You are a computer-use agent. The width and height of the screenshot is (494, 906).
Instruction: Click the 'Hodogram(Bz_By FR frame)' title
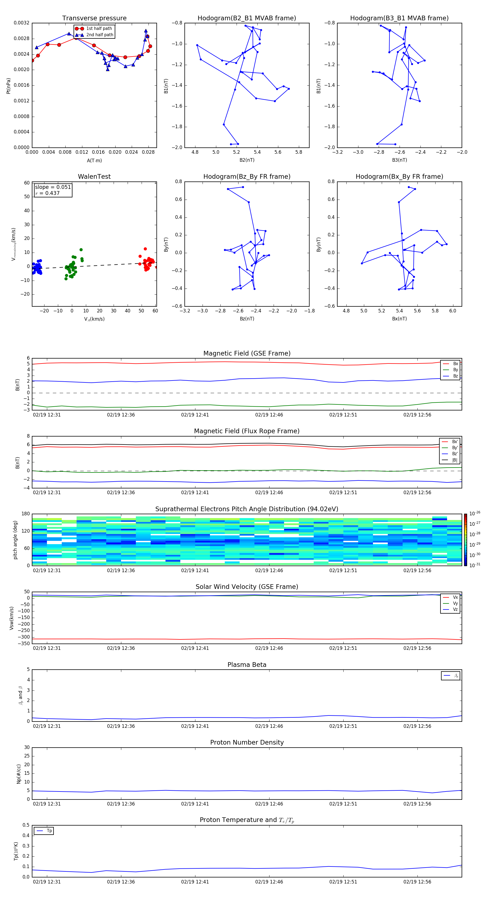[247, 177]
